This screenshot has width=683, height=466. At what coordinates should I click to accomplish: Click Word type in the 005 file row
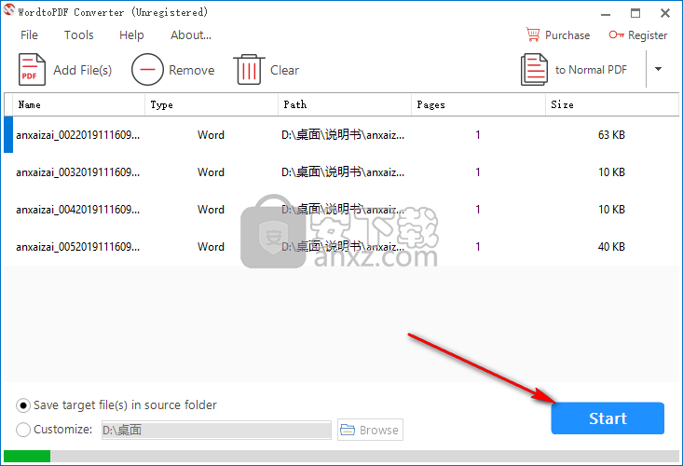(x=211, y=247)
